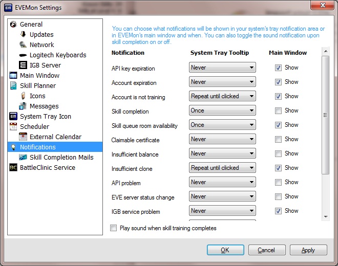The height and width of the screenshot is (266, 338).
Task: Open System Tray Icon settings
Action: pyautogui.click(x=46, y=116)
